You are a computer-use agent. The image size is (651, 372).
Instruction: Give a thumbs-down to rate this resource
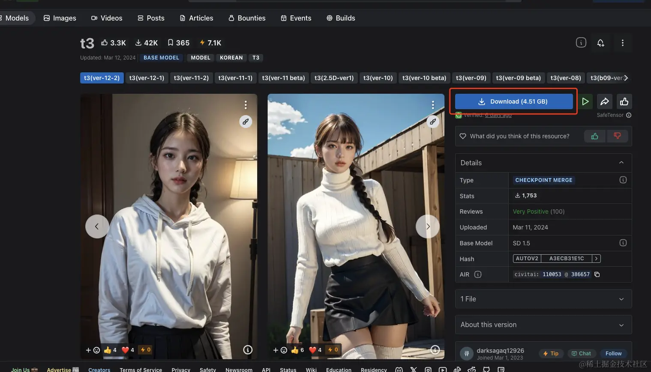pos(618,136)
